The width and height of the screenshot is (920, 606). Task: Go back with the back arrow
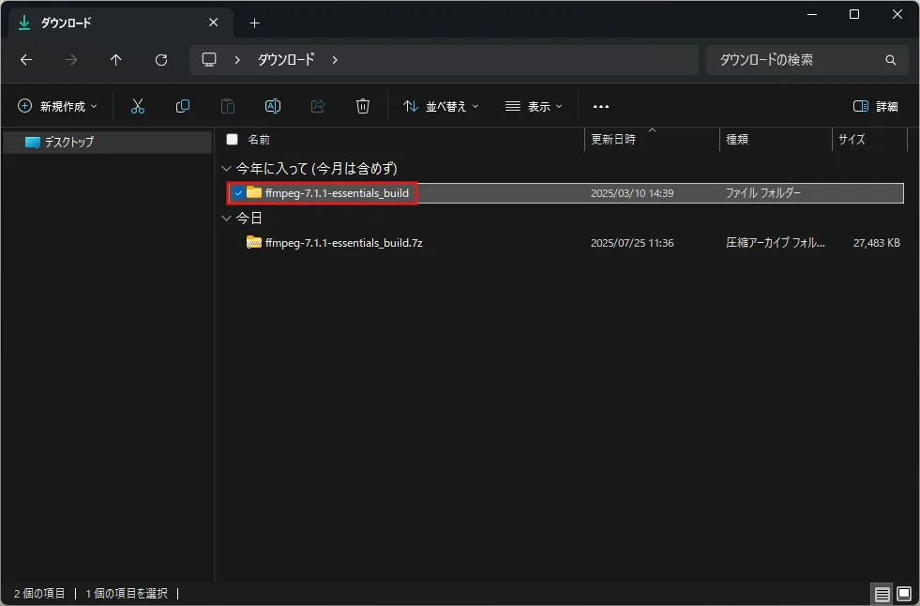pos(26,60)
